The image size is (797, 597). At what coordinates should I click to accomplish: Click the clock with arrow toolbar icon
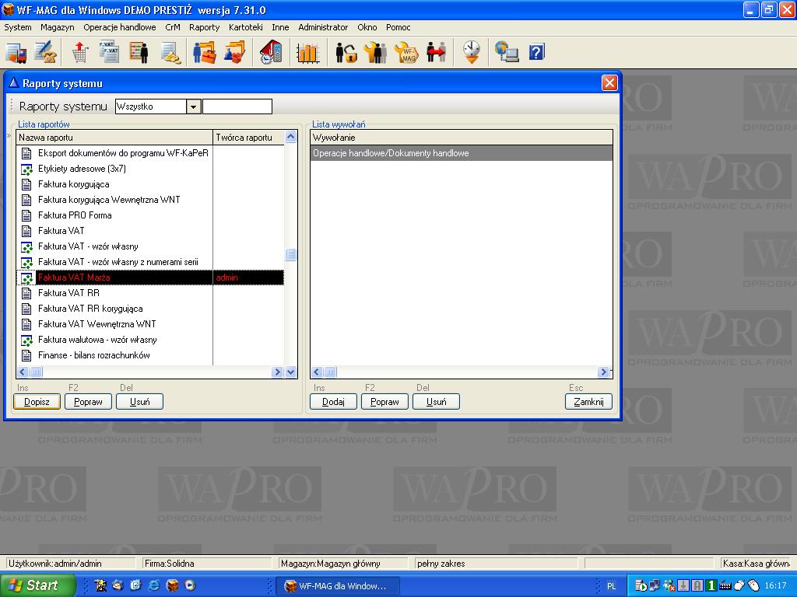[471, 52]
